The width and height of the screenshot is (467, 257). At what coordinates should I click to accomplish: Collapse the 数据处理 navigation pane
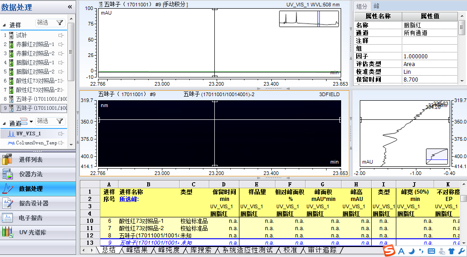click(70, 7)
